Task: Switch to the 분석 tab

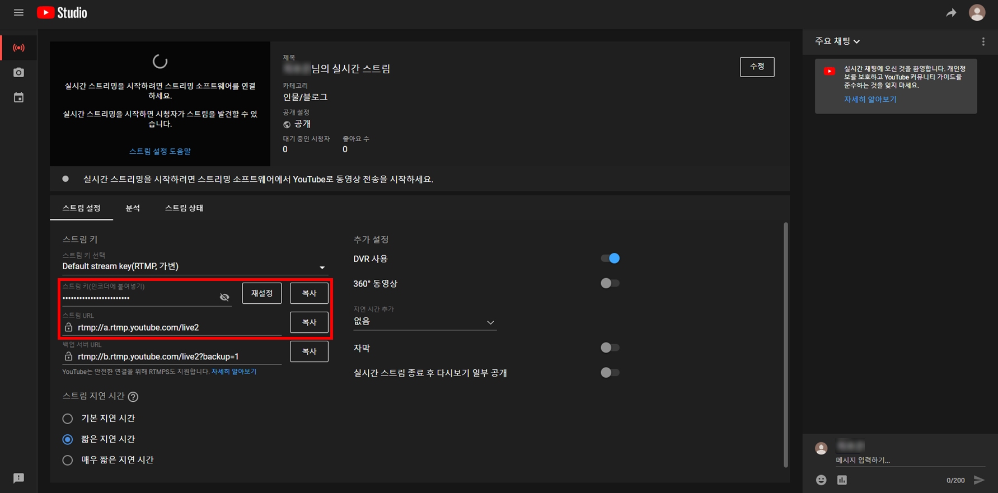Action: [133, 208]
